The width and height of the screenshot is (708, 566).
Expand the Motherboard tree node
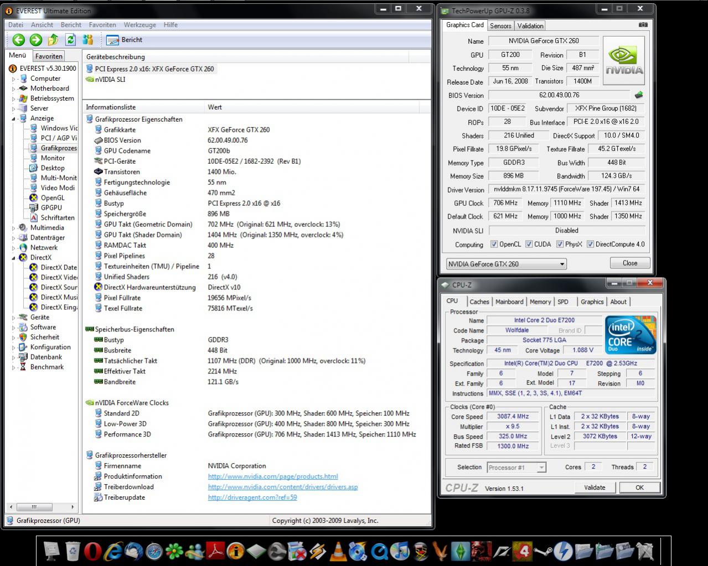coord(14,89)
